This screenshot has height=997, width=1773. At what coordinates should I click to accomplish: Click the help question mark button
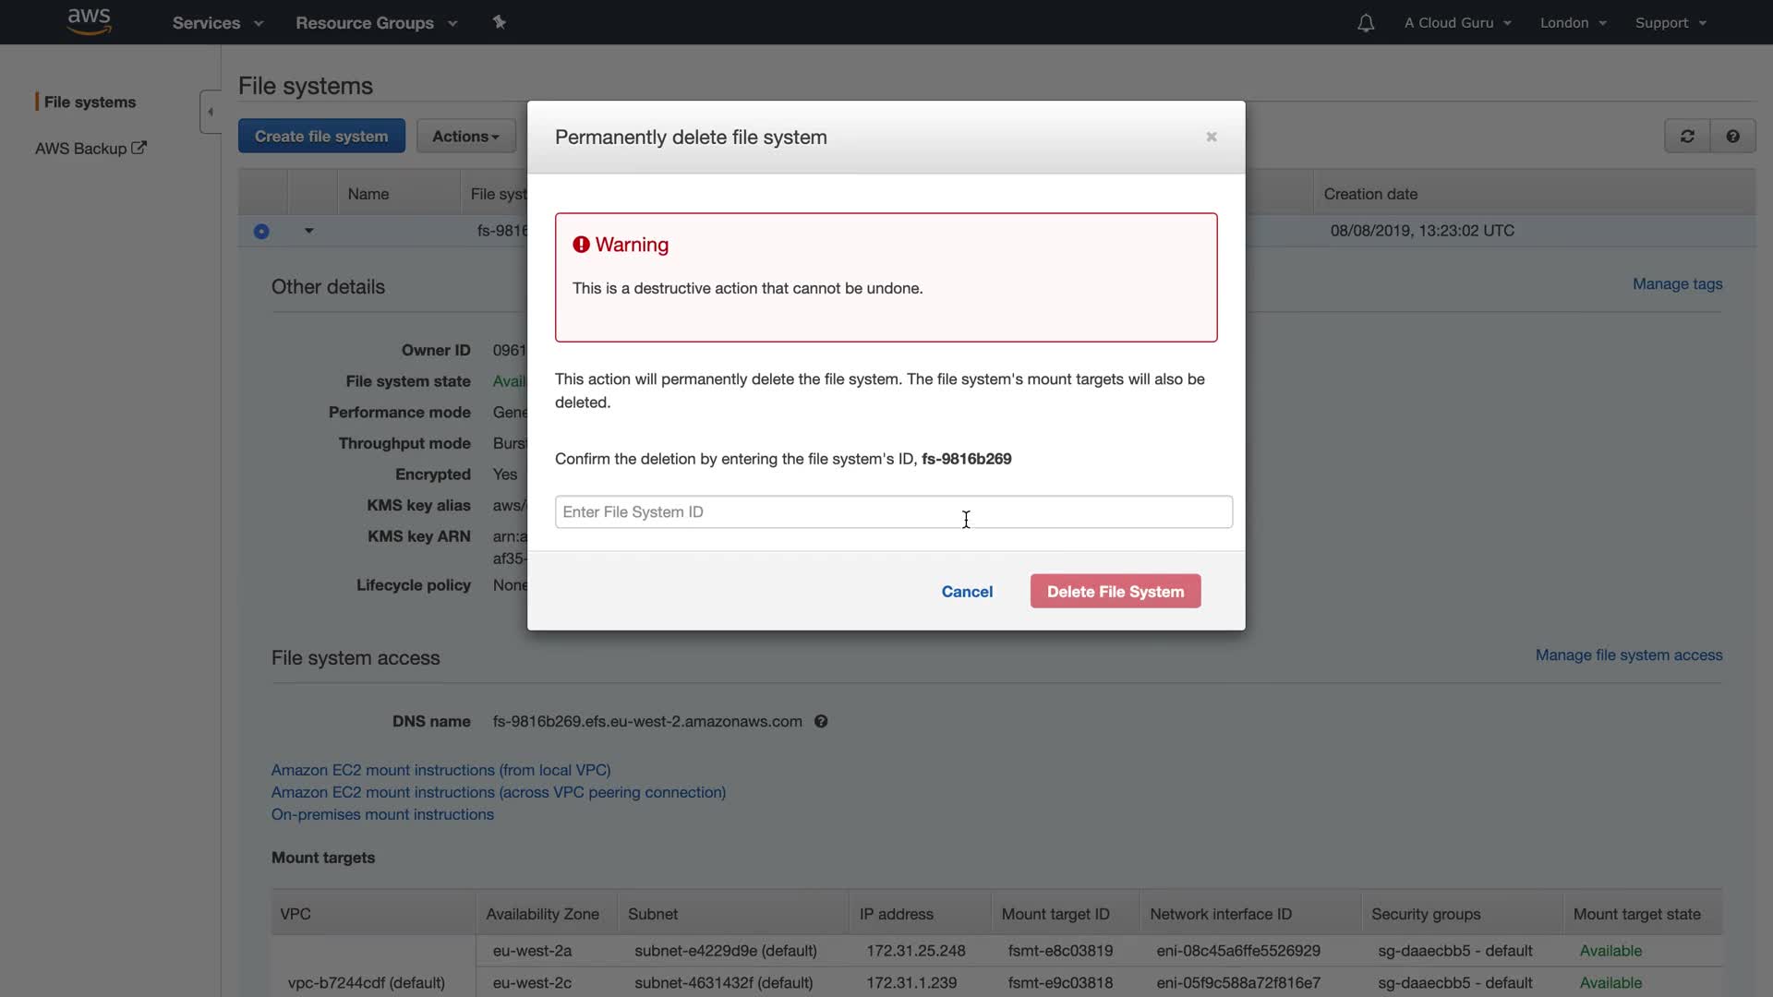click(1732, 137)
